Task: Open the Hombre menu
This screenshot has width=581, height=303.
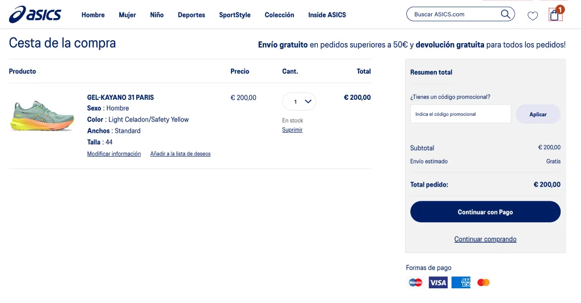Action: point(93,15)
